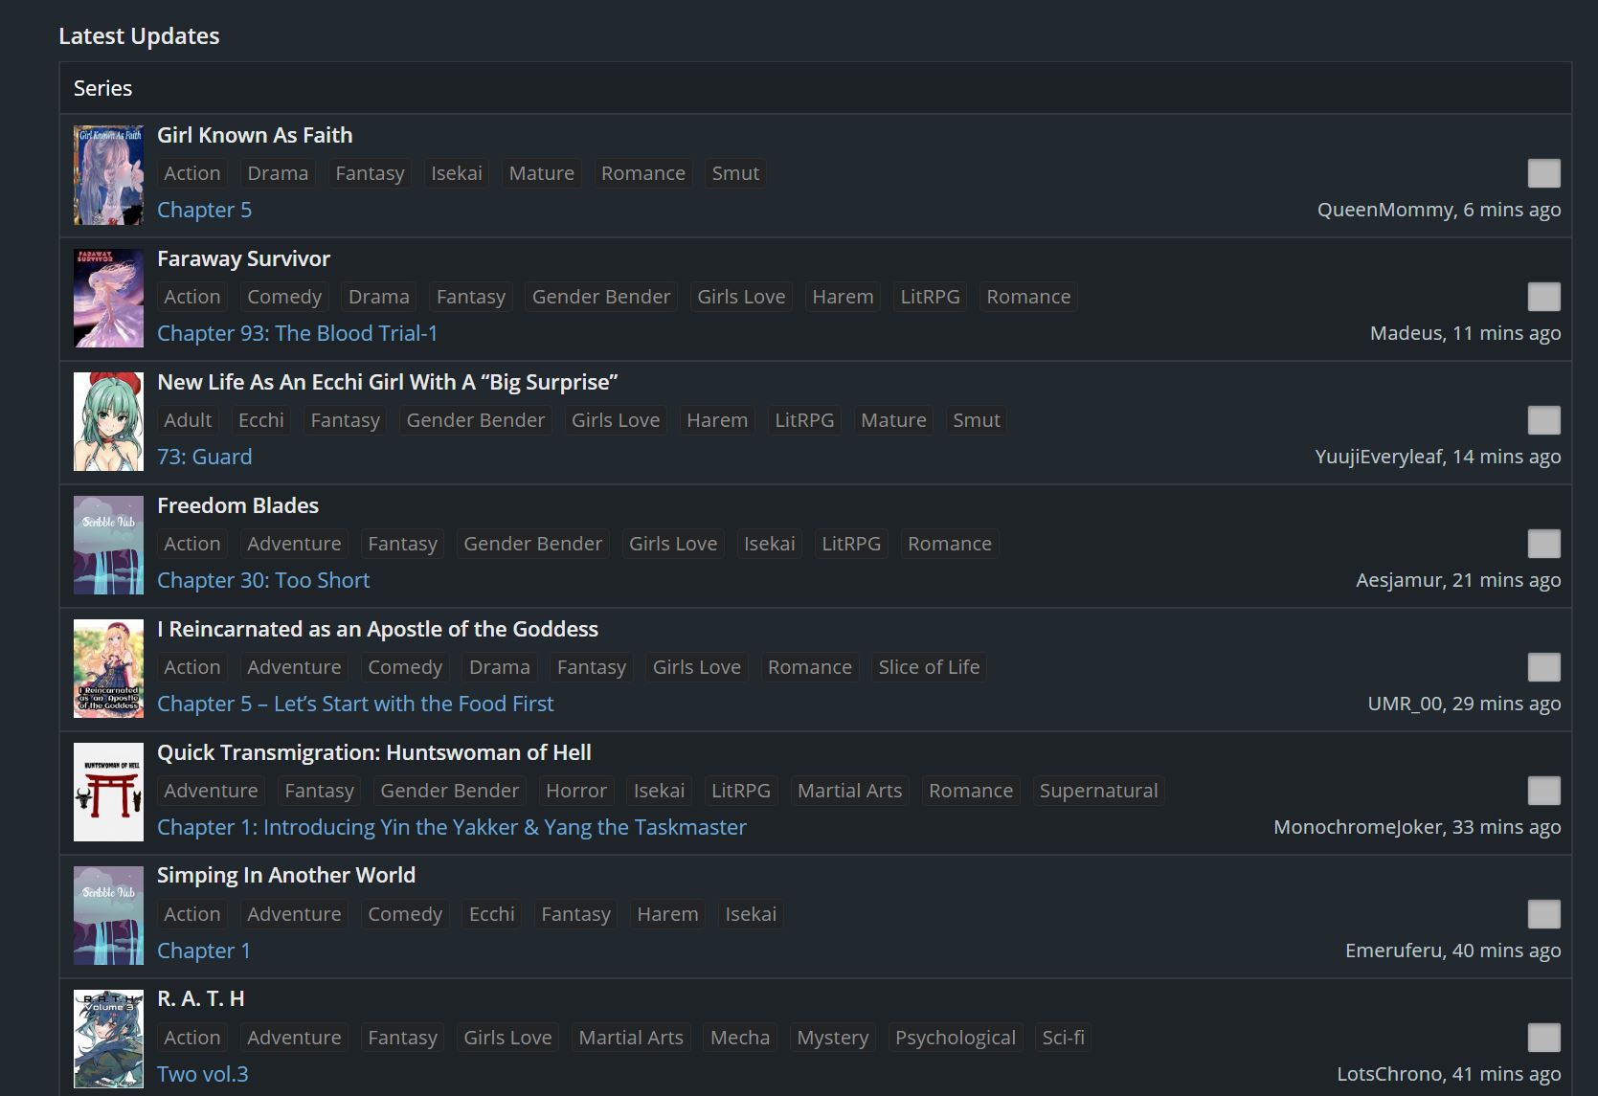Open Quick Transmigration: Huntswoman of Hell title
Screen dimensions: 1598x1096
[373, 752]
